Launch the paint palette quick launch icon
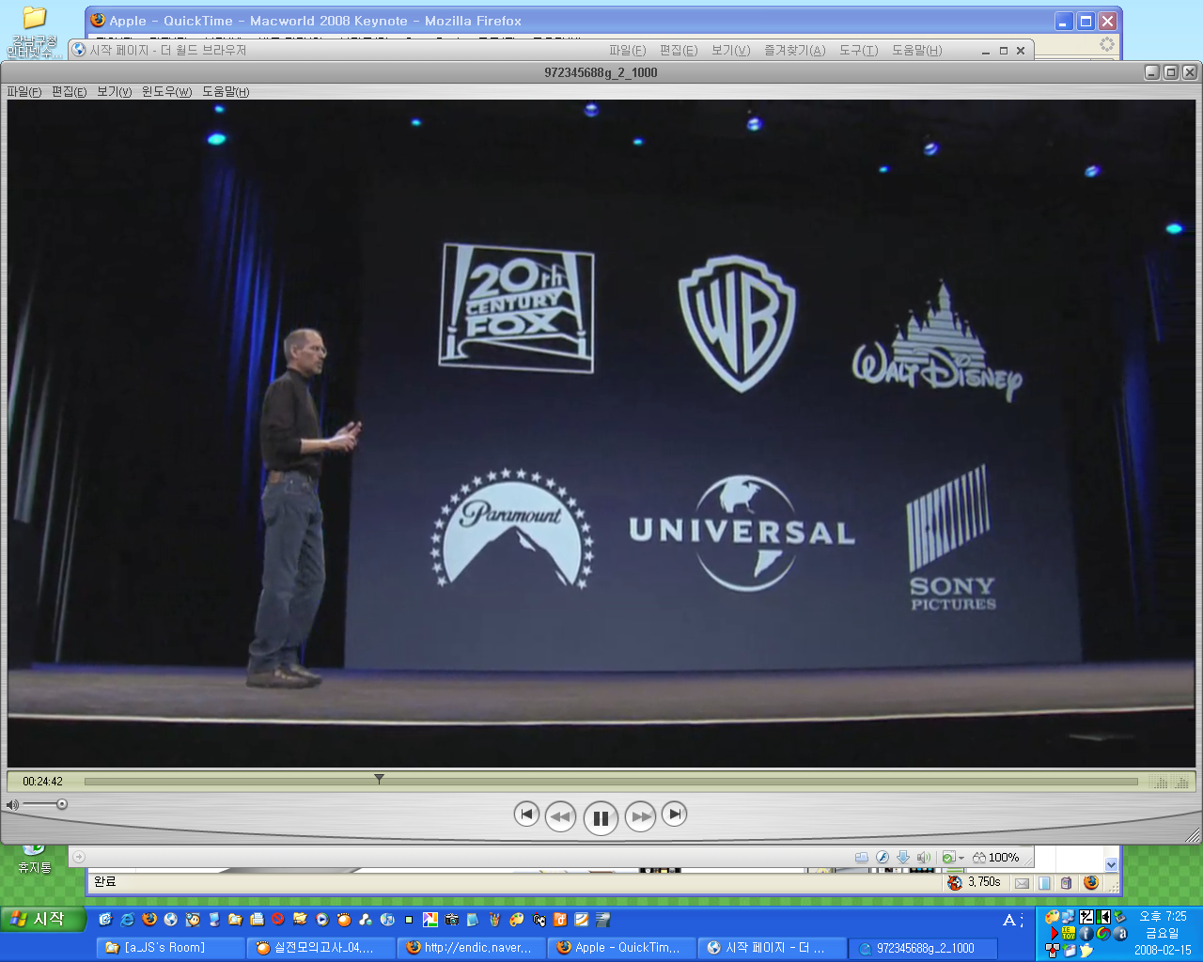This screenshot has width=1203, height=962. click(517, 920)
